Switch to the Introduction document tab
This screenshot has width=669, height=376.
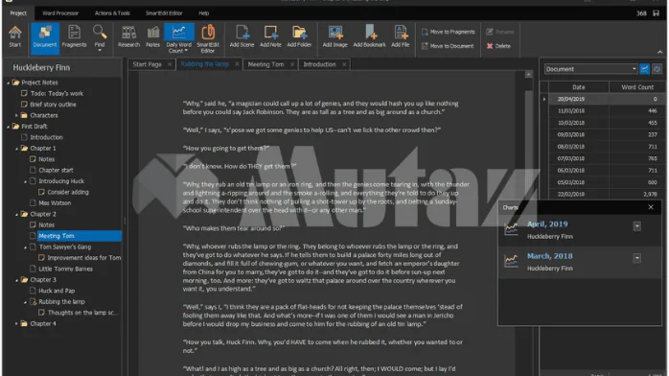click(319, 64)
